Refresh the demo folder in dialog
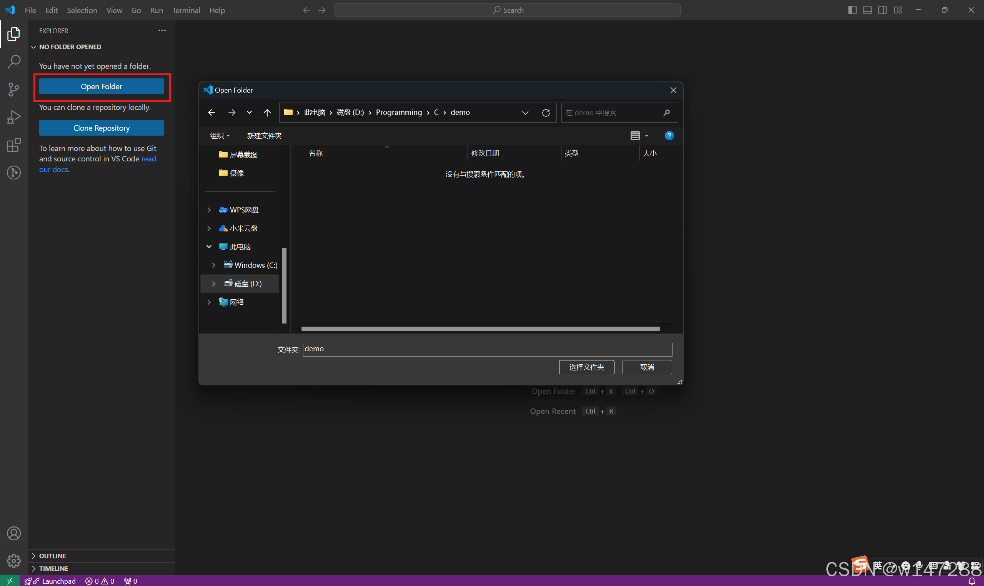This screenshot has height=586, width=984. (x=546, y=113)
